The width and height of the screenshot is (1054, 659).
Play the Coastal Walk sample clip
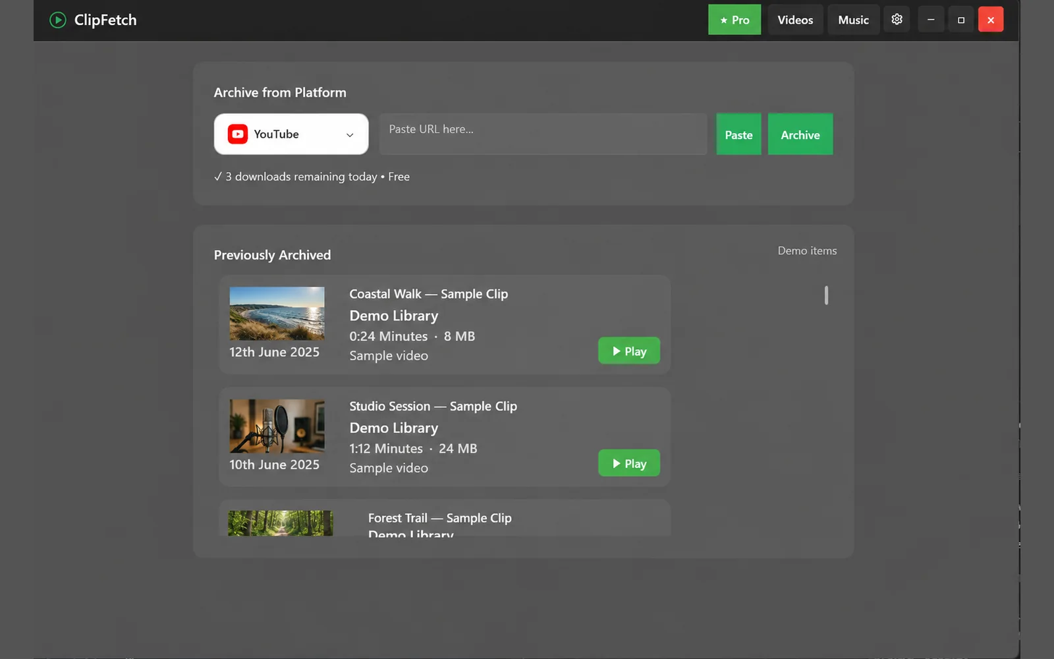629,351
